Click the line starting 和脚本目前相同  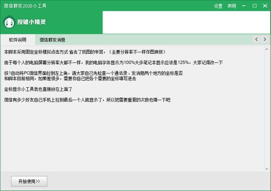pos(70,79)
